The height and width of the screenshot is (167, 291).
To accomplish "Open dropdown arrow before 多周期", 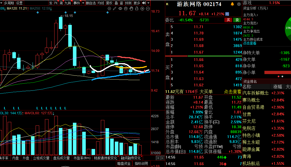I will tap(1, 3).
